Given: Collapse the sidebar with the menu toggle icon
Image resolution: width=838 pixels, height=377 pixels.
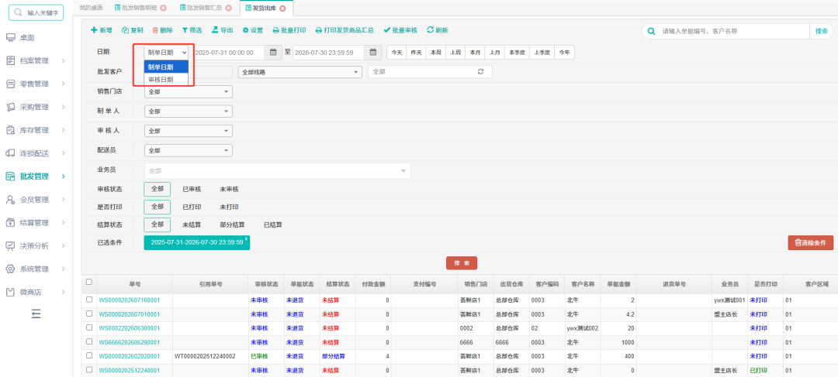Looking at the screenshot, I should (36, 314).
